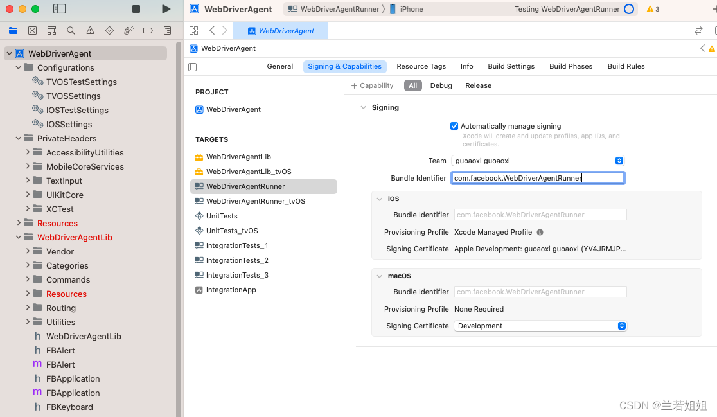Select the WebDriverAgent editor tab
Image resolution: width=717 pixels, height=417 pixels.
[280, 31]
